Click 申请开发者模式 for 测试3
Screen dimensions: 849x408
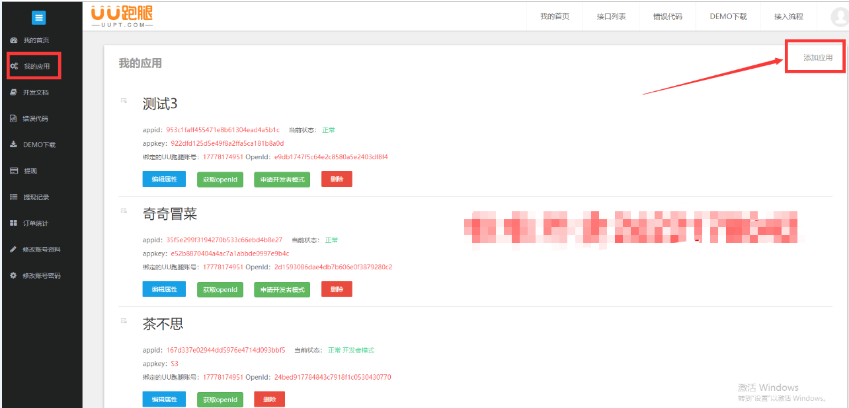coord(282,179)
